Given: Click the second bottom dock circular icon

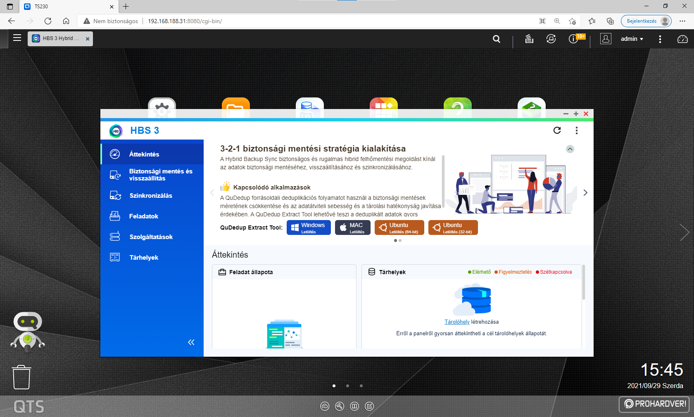Looking at the screenshot, I should pyautogui.click(x=340, y=406).
